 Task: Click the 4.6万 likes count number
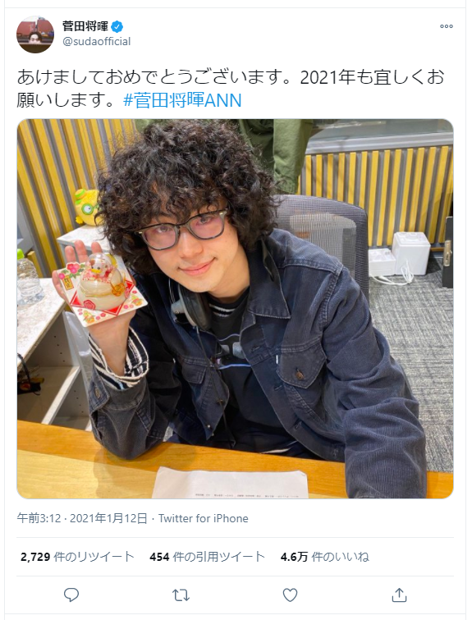coord(294,557)
